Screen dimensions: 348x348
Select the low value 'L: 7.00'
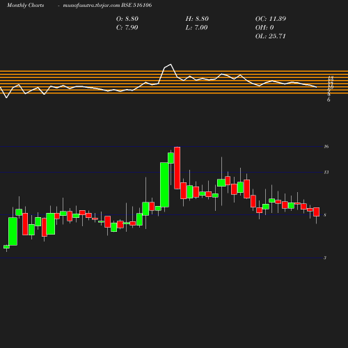[196, 27]
